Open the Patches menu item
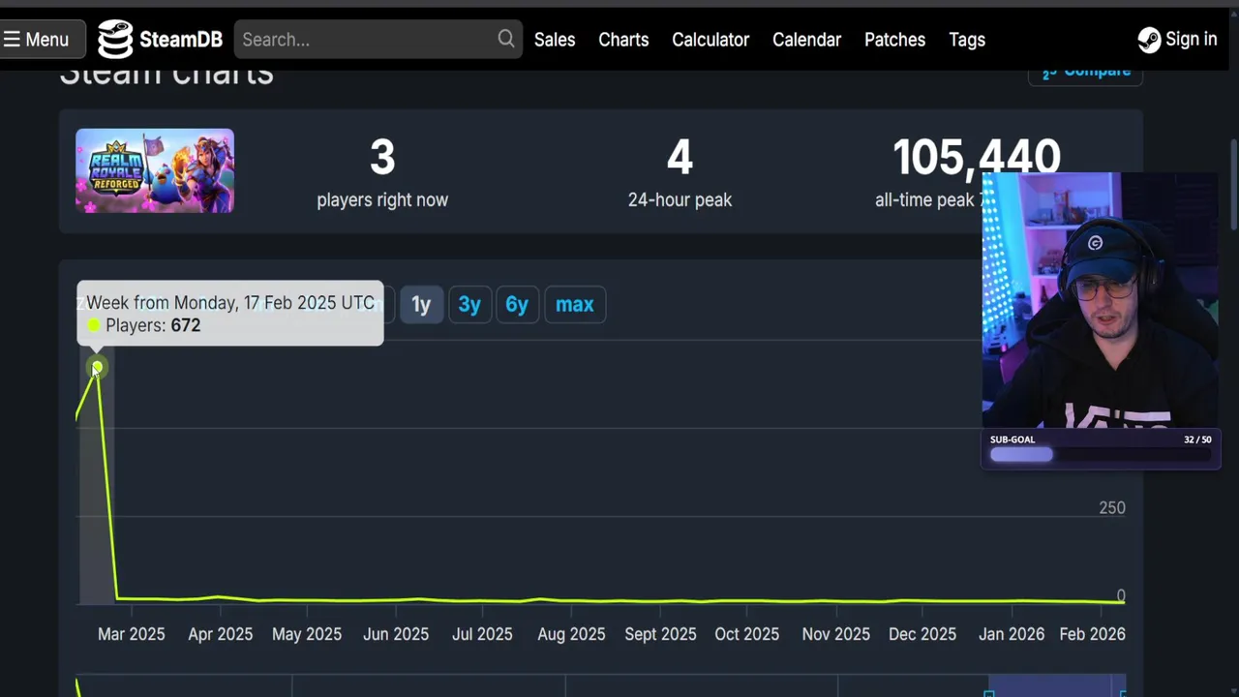Image resolution: width=1239 pixels, height=697 pixels. [x=894, y=40]
